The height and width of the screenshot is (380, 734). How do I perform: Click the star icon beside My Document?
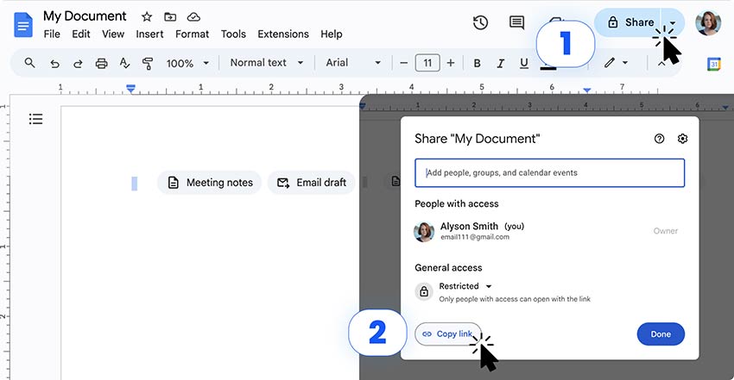[147, 16]
